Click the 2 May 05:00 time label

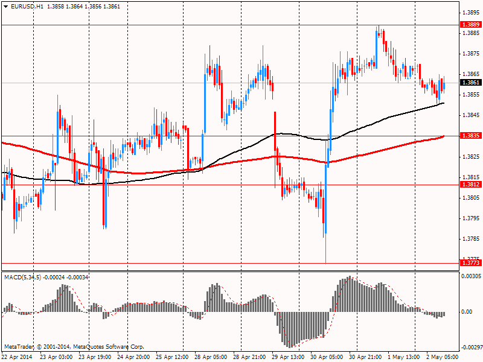coord(442,357)
